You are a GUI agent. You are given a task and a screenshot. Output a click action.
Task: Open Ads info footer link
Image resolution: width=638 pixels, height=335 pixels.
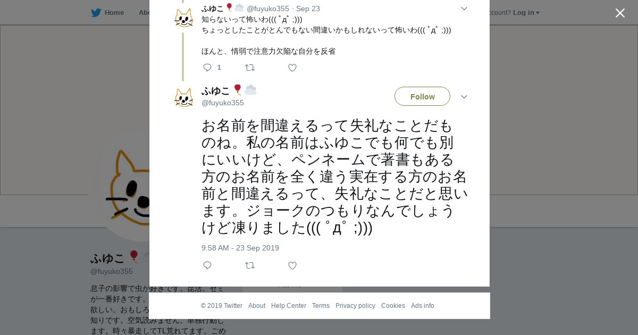click(x=423, y=306)
